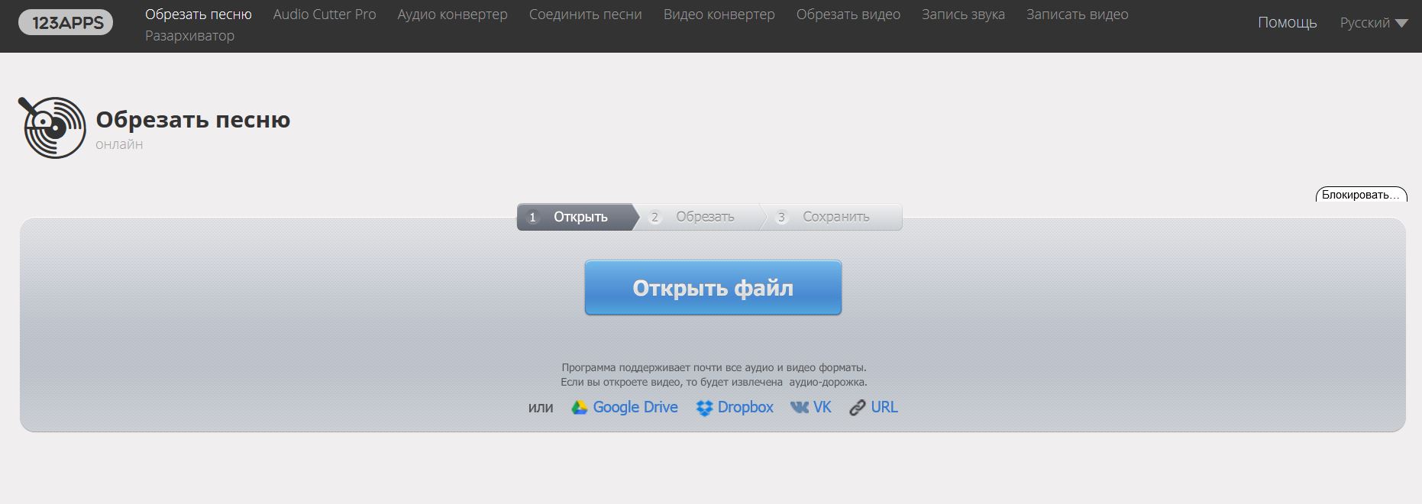Open Видео конвертер navigation item
The height and width of the screenshot is (504, 1422).
pyautogui.click(x=719, y=15)
